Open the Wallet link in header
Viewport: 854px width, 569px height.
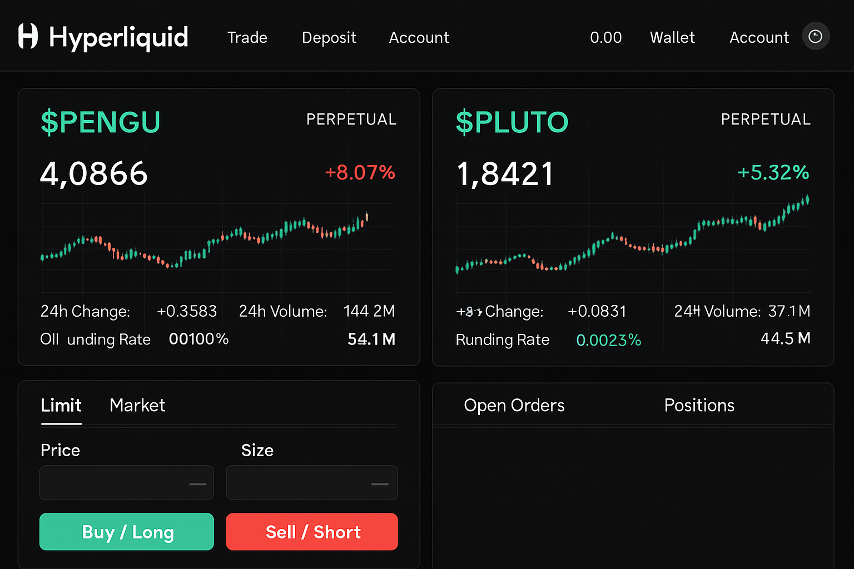coord(672,38)
